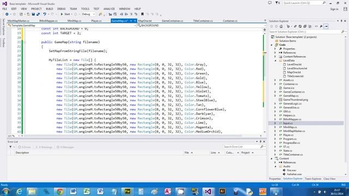The image size is (349, 196).
Task: Click the Feedback icon in title bar
Action: [270, 3]
